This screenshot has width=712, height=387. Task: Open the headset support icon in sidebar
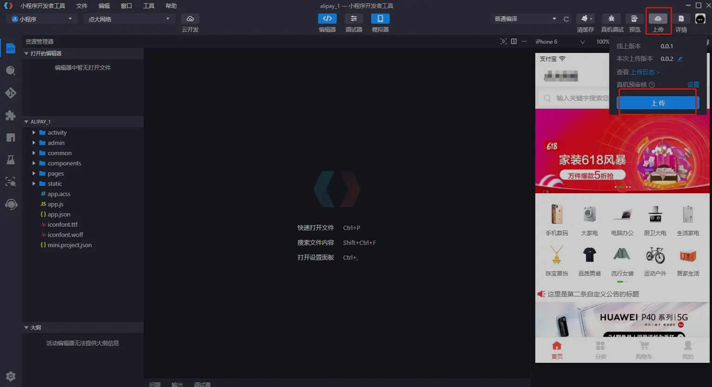[11, 204]
